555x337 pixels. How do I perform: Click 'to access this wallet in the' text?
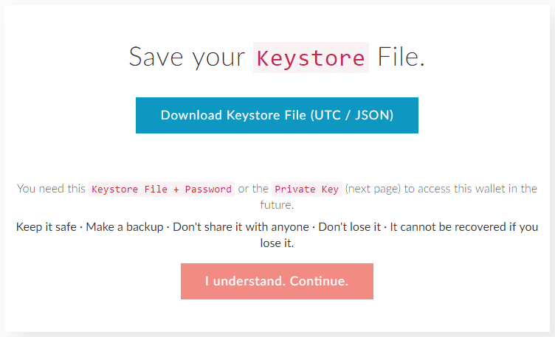click(x=472, y=189)
